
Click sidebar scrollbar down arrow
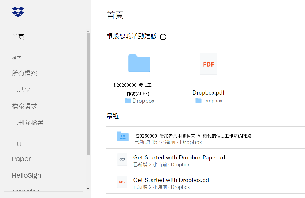pos(88,189)
